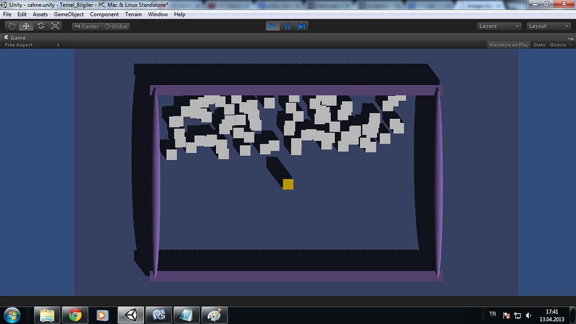Viewport: 576px width, 324px height.
Task: Open the Terrain menu
Action: pyautogui.click(x=133, y=14)
